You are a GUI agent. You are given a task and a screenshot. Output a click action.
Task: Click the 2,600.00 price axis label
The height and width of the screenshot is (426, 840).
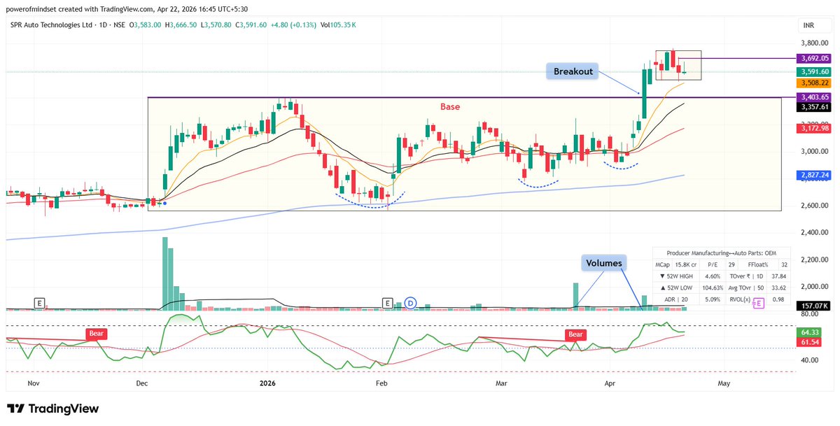(815, 205)
